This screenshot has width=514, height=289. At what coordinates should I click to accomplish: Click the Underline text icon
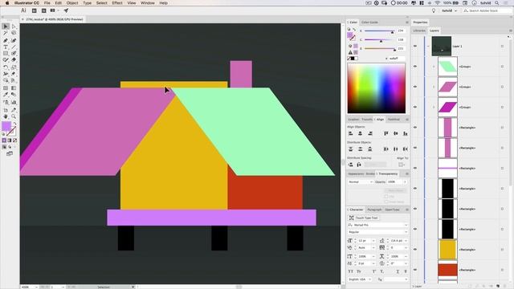point(398,271)
